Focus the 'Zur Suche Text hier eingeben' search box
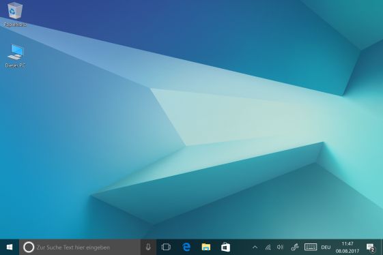383x255 pixels. click(x=80, y=247)
